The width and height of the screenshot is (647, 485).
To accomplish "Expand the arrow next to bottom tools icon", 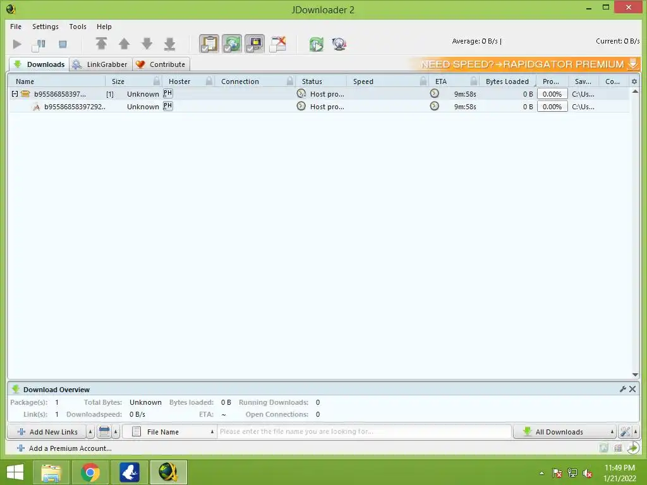I will (636, 432).
